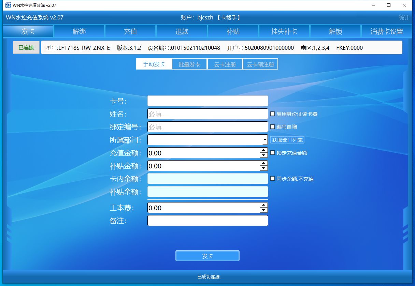This screenshot has height=286, width=415.
Task: Increase 充值金额 with the up arrow
Action: [263, 150]
